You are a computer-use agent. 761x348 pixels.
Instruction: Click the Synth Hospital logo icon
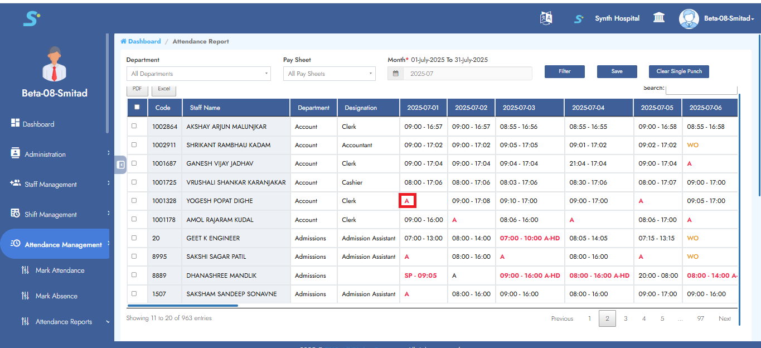point(579,19)
